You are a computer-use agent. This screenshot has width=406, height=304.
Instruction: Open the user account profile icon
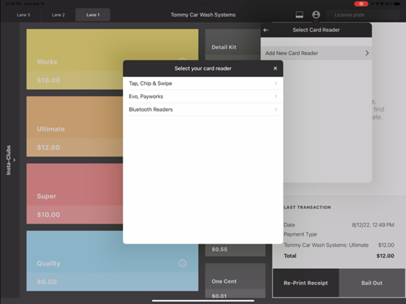point(316,15)
